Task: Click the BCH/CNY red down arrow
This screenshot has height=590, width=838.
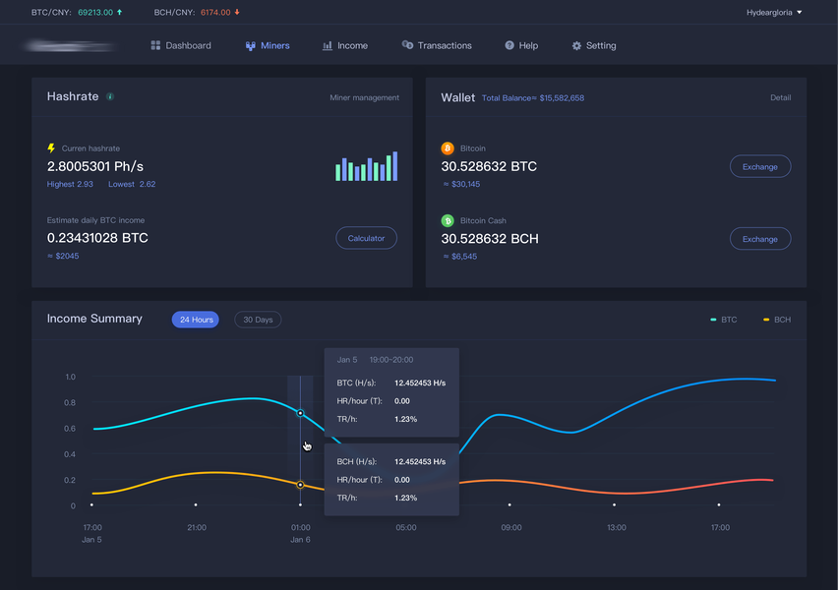Action: (237, 12)
